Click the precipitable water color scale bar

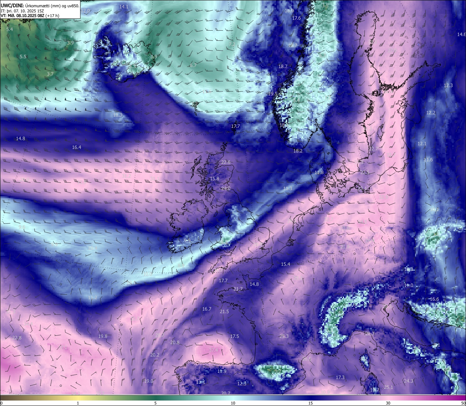(x=233, y=397)
